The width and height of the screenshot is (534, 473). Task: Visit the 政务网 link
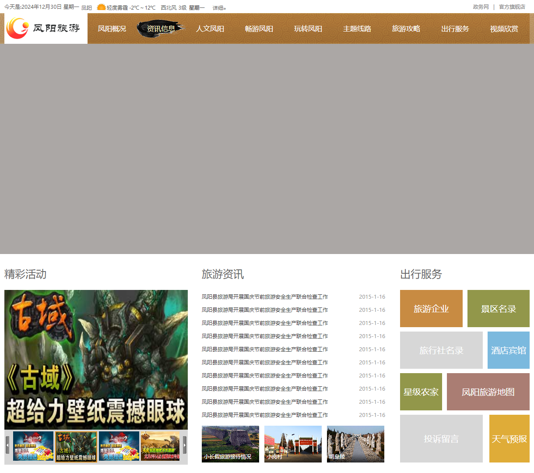click(480, 7)
